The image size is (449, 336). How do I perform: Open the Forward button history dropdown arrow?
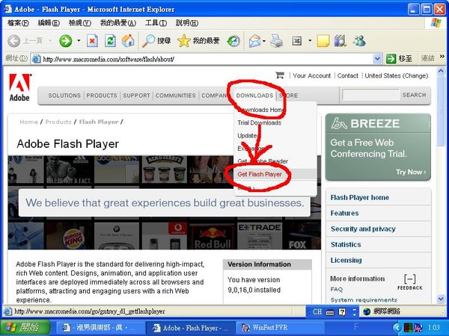(78, 40)
